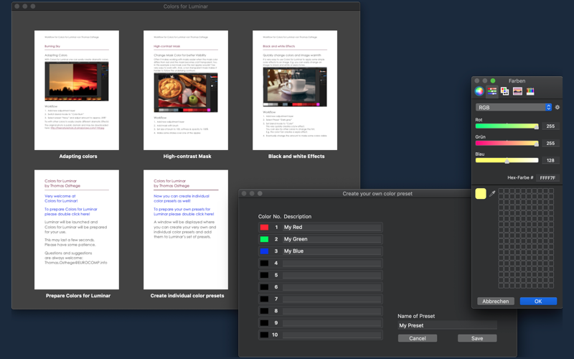Adjust the Rot slider
The height and width of the screenshot is (359, 574).
[507, 126]
